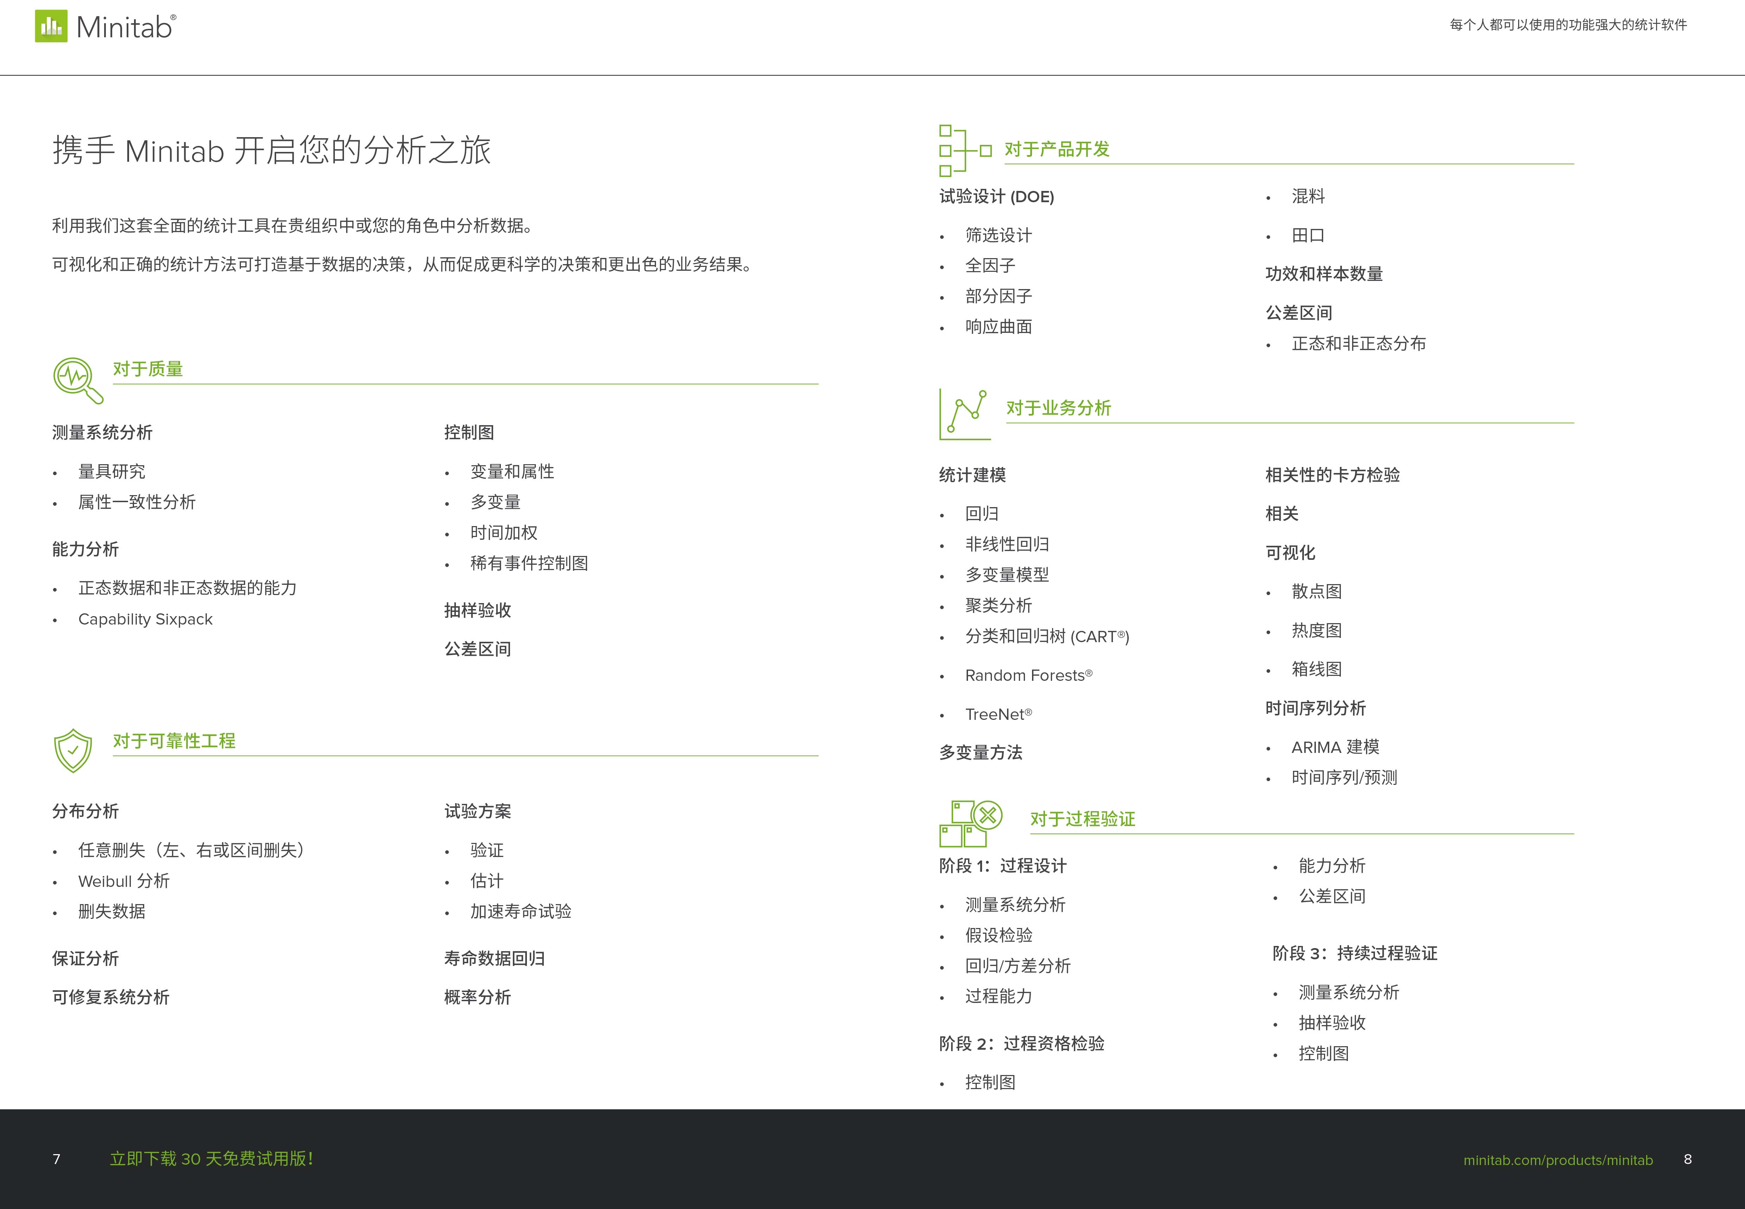Click the Random Forests bullet item

[x=1029, y=675]
